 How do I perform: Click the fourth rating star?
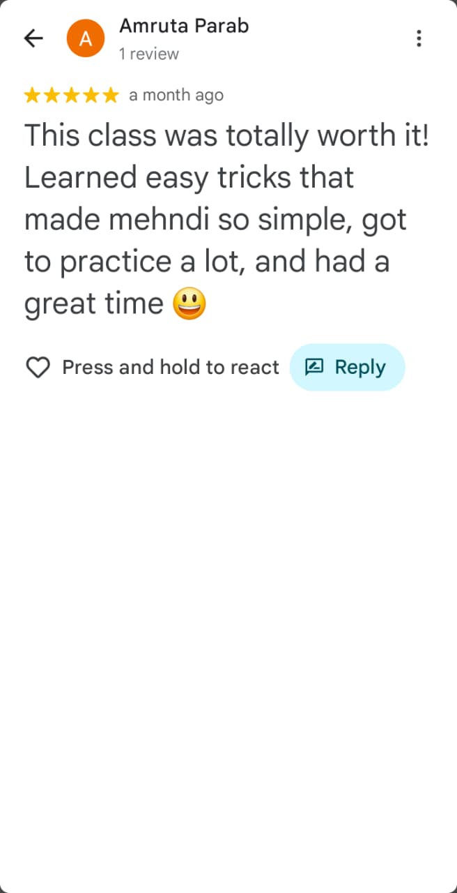91,96
